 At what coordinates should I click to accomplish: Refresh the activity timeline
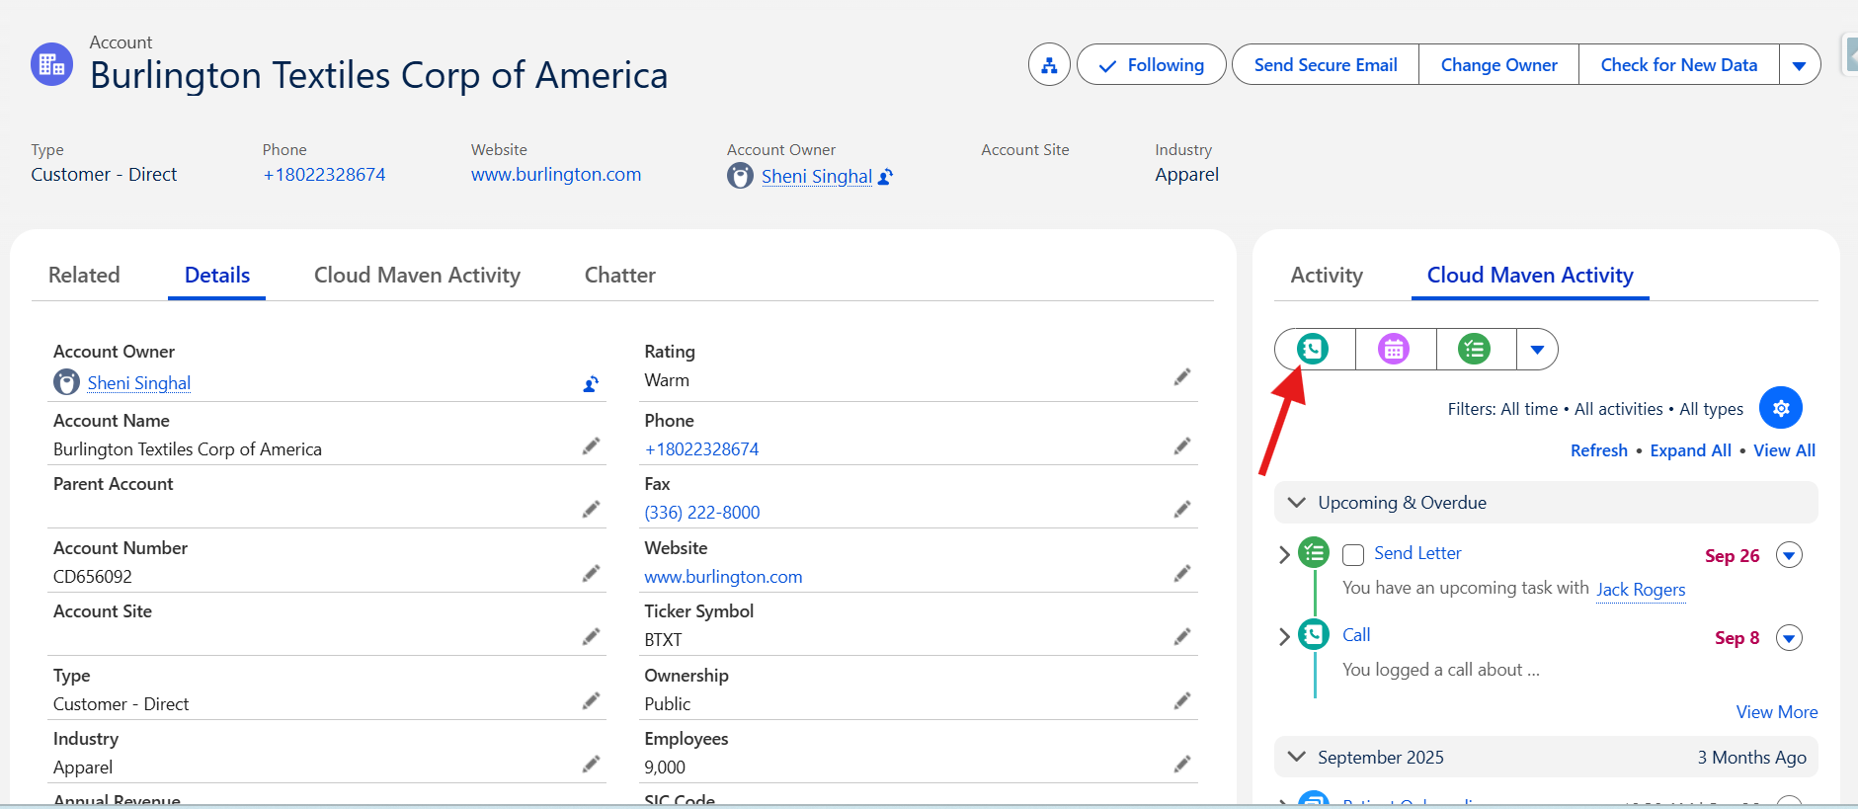1599,450
